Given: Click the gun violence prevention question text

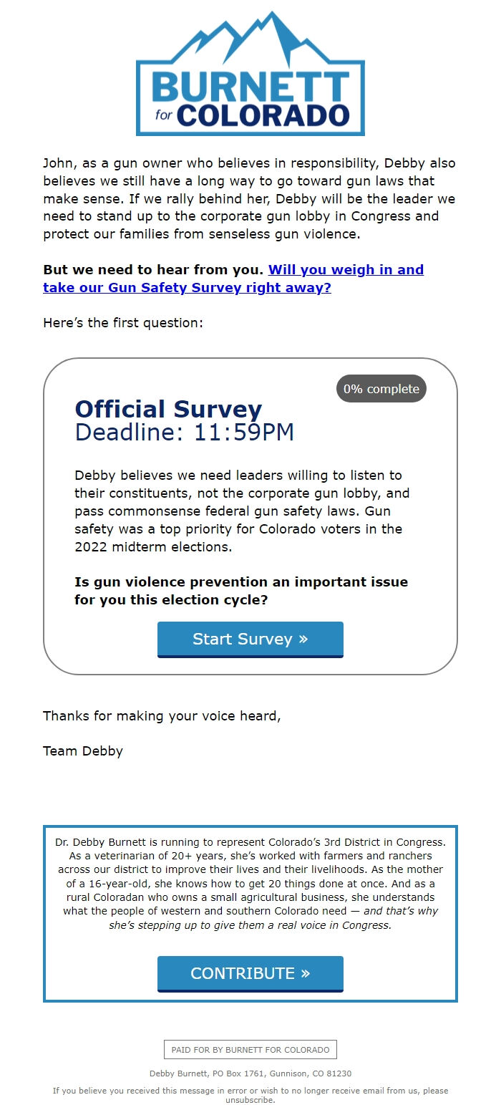Looking at the screenshot, I should point(241,591).
